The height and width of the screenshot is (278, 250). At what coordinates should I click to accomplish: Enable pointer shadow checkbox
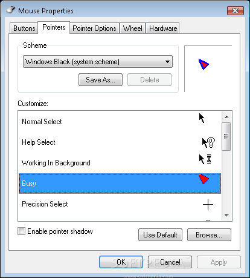point(22,231)
